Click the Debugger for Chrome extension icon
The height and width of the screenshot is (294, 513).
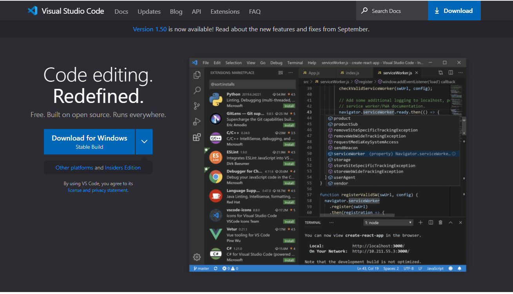pos(216,177)
